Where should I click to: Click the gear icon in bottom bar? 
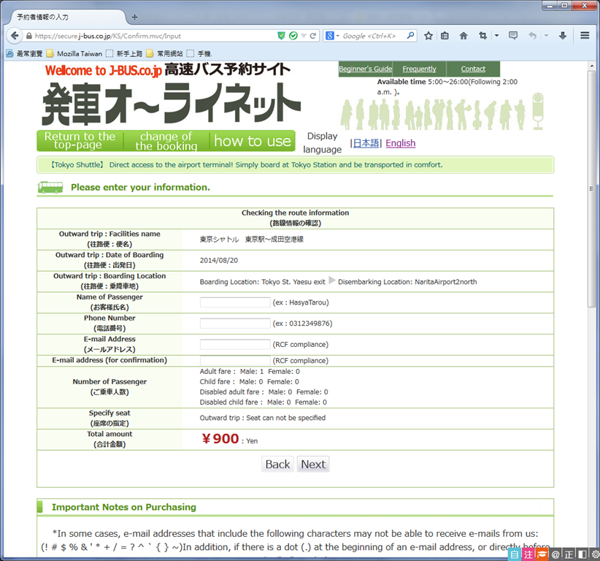click(596, 554)
